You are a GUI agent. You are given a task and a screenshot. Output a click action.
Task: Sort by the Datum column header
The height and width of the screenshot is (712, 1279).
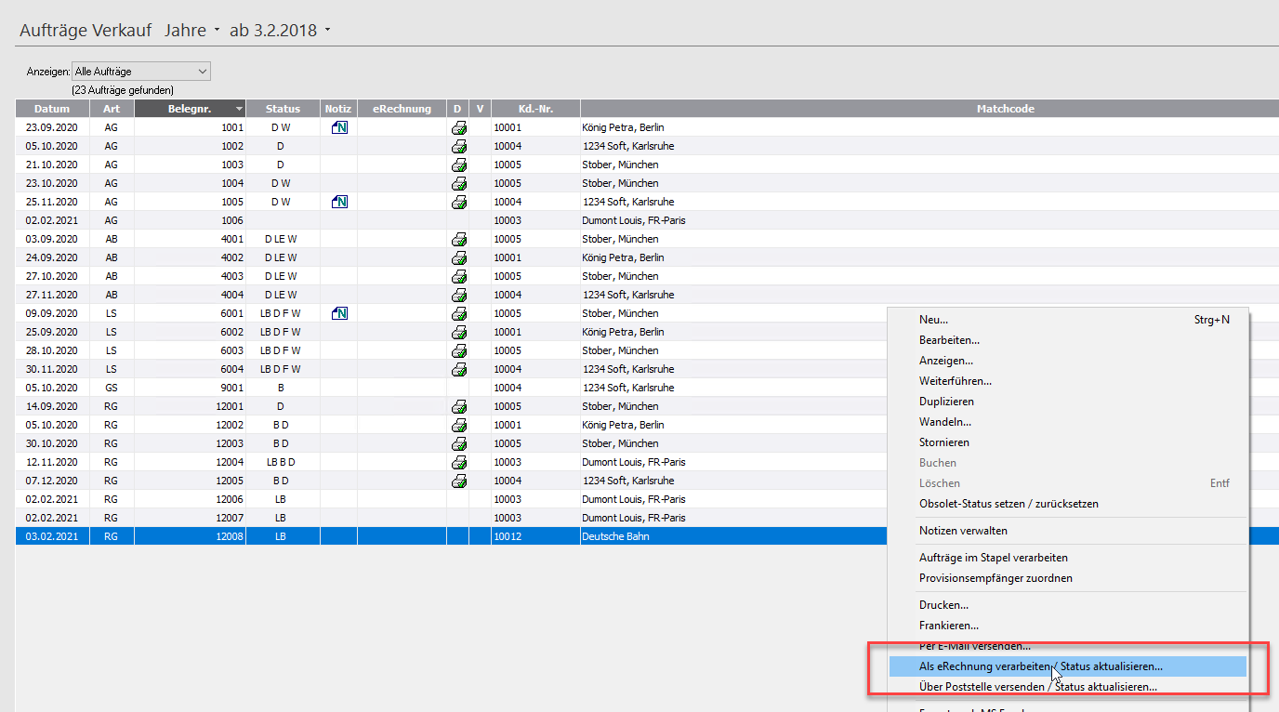[52, 109]
